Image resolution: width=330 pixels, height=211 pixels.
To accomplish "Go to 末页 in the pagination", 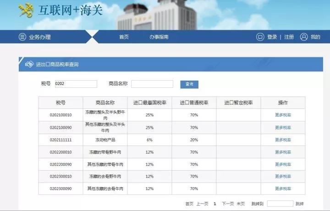I will pyautogui.click(x=241, y=204).
